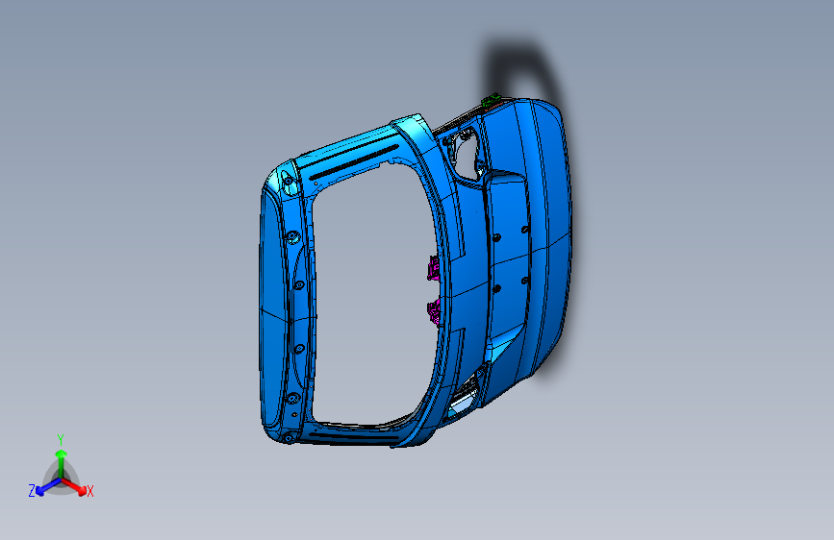This screenshot has height=540, width=834.
Task: Select the green bracket atop the door
Action: click(x=491, y=100)
